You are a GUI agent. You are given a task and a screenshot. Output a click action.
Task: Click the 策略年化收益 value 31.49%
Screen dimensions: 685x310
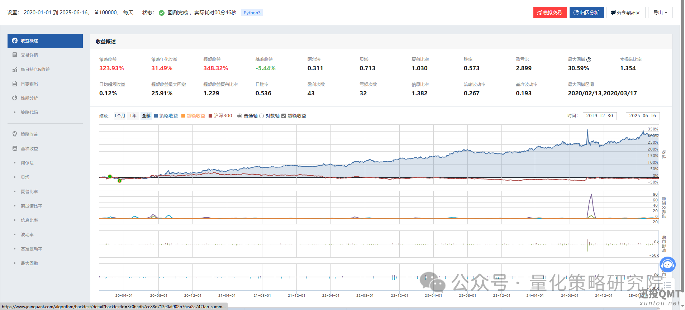[x=162, y=68]
